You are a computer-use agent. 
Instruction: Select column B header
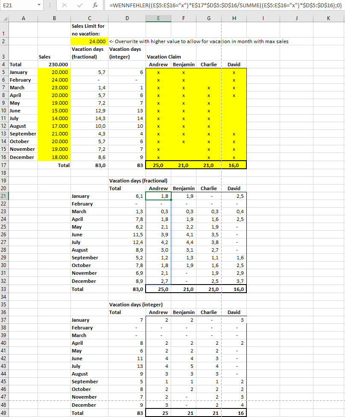(54, 18)
